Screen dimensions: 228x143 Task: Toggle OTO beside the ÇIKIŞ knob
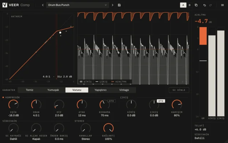tap(161, 101)
